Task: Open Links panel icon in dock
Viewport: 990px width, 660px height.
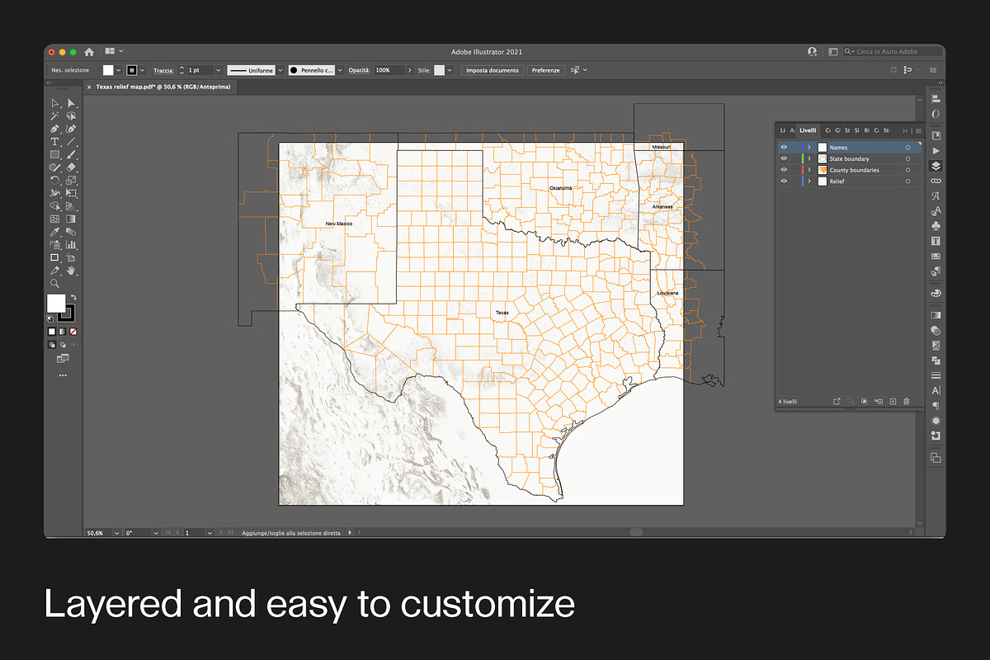Action: click(x=936, y=181)
